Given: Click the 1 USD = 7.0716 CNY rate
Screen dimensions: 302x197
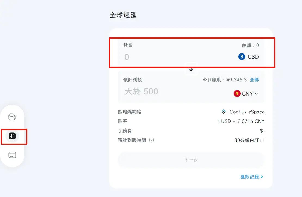Looking at the screenshot, I should [241, 121].
